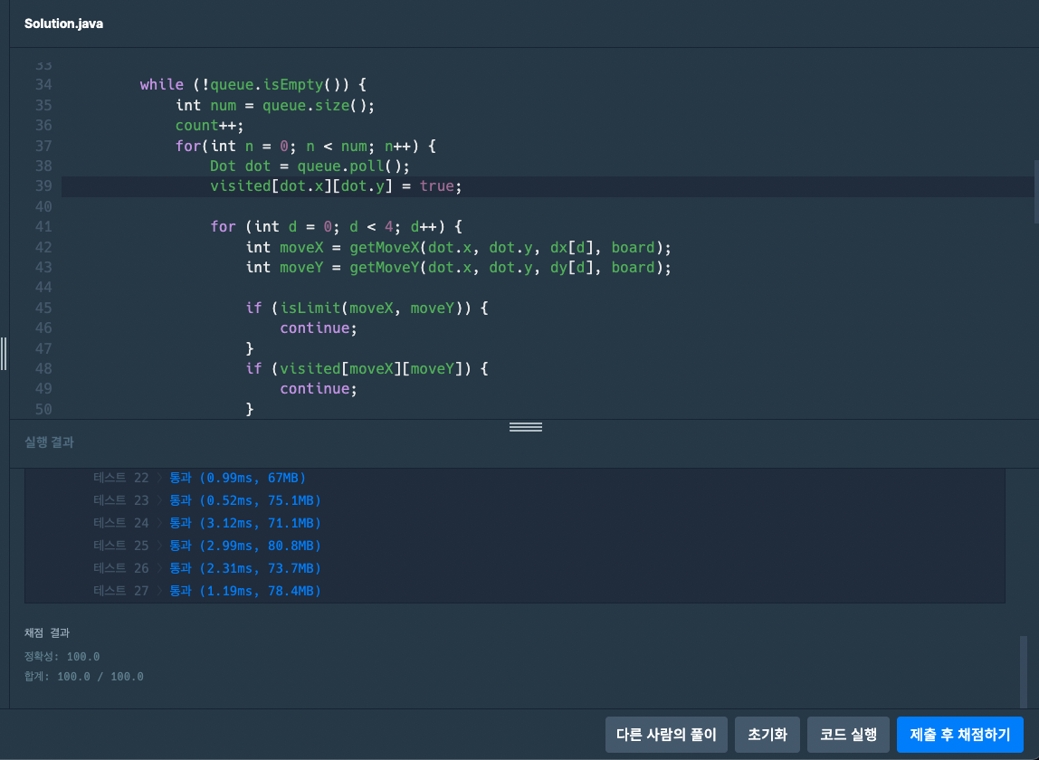The height and width of the screenshot is (760, 1039).
Task: Click the 실행 결과 panel heading
Action: [x=49, y=442]
